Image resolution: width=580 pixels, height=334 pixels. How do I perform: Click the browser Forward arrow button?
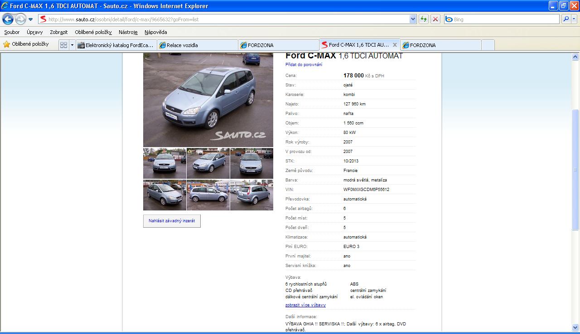coord(20,19)
